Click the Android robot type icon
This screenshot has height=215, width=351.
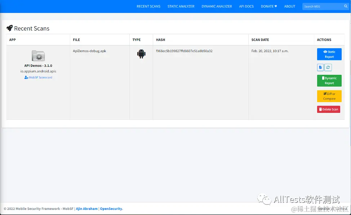[x=141, y=54]
